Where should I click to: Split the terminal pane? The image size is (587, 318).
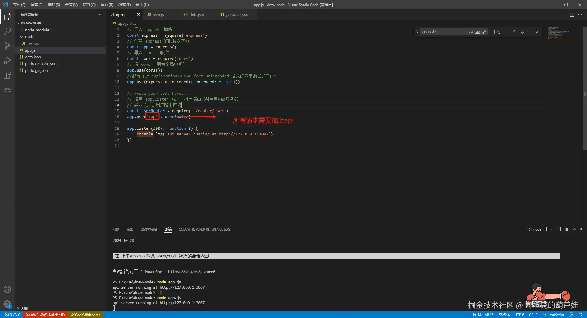559,229
